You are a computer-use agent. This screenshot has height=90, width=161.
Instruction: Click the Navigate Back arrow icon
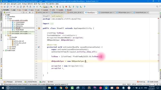[x=34, y=7]
